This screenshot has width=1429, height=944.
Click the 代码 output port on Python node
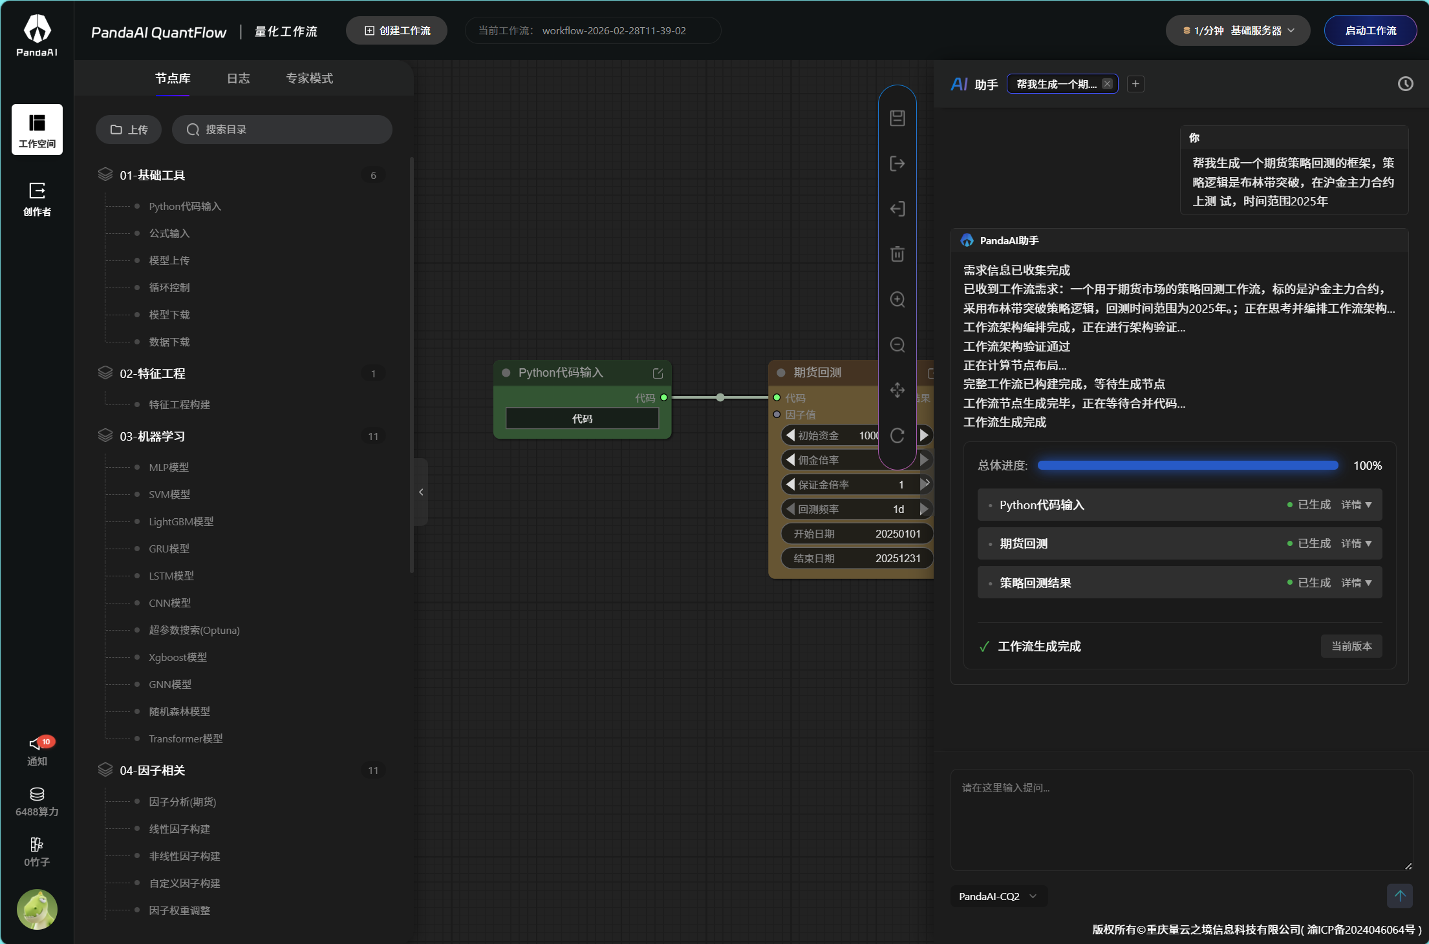point(663,397)
